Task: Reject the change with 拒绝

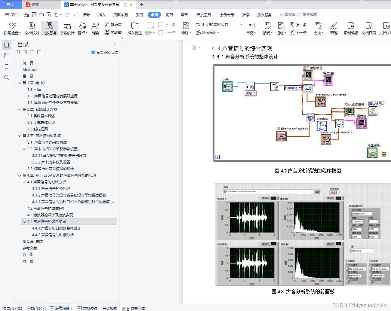Action: coord(281,29)
